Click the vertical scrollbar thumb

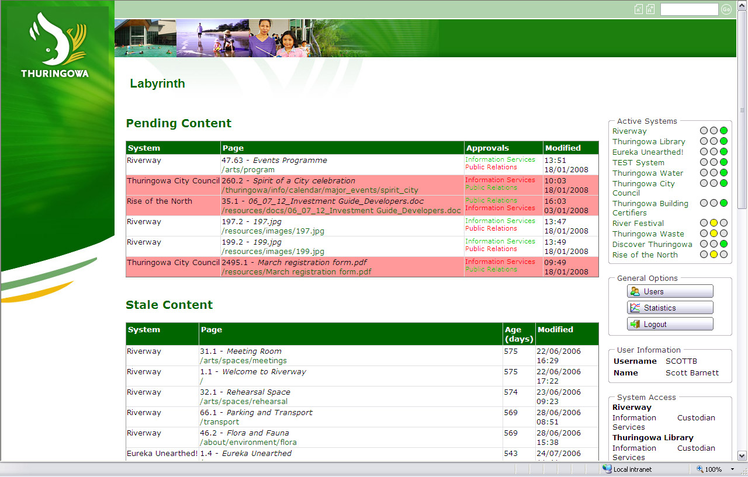coord(742,110)
